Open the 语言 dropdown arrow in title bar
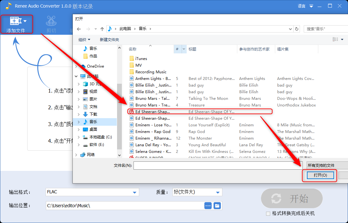The image size is (348, 223). pyautogui.click(x=311, y=6)
